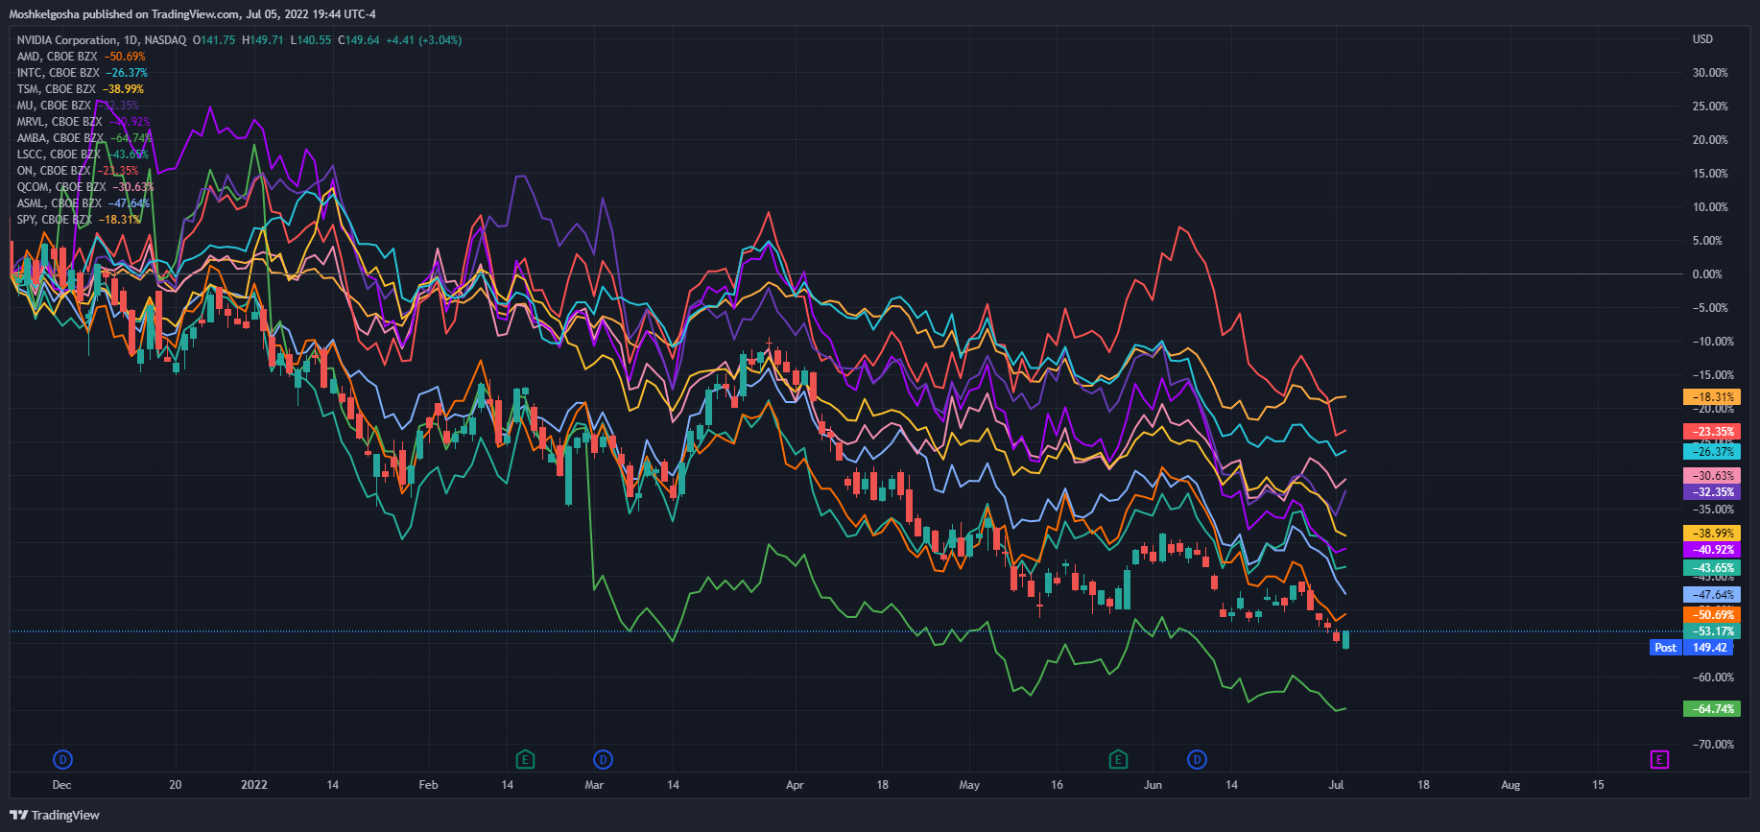Click the Dec label on time axis

(x=61, y=785)
